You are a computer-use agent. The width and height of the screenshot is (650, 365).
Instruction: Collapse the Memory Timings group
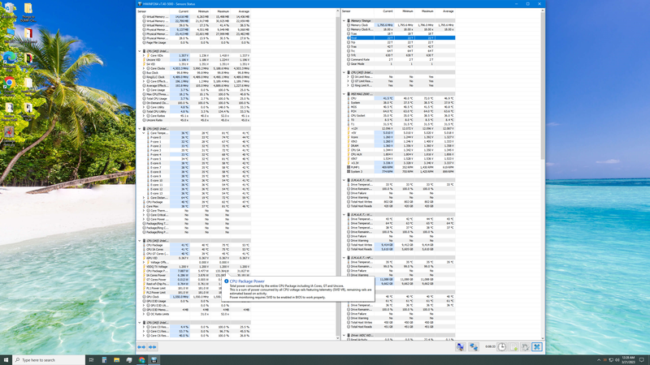344,21
